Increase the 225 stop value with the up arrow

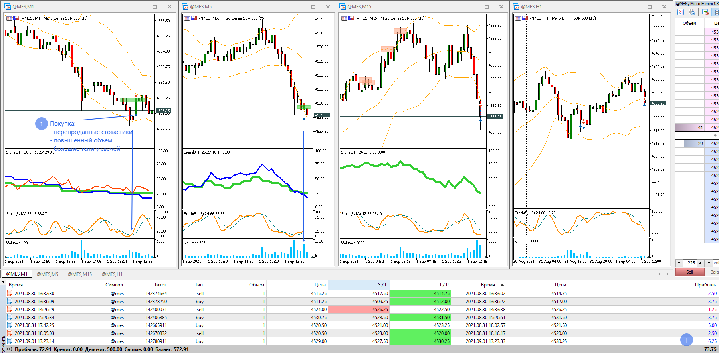(700, 263)
